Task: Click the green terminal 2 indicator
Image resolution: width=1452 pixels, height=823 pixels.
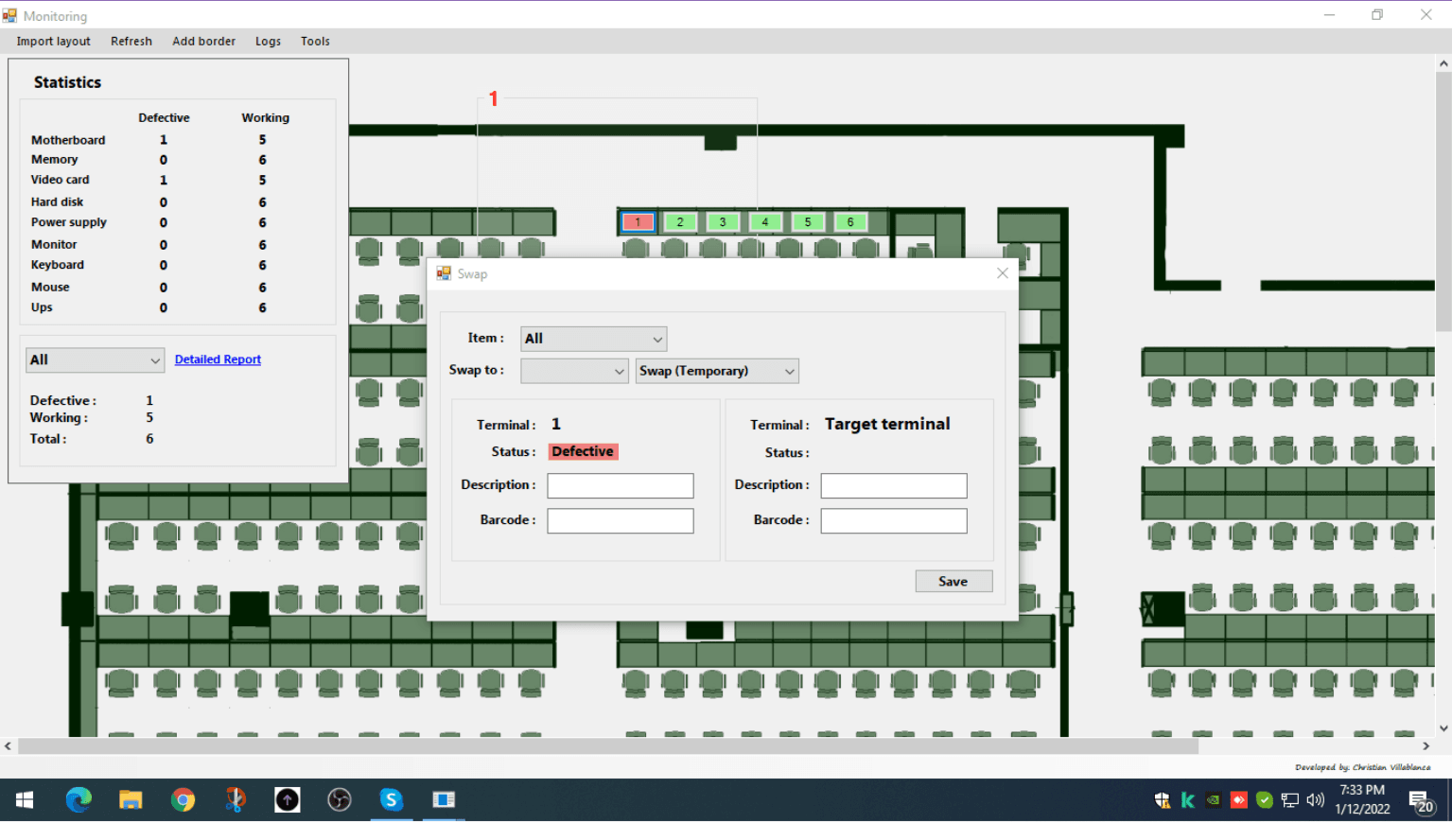Action: point(679,221)
